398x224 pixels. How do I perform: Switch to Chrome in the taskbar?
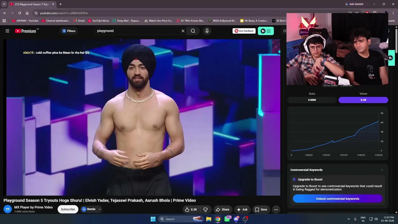[x=218, y=219]
